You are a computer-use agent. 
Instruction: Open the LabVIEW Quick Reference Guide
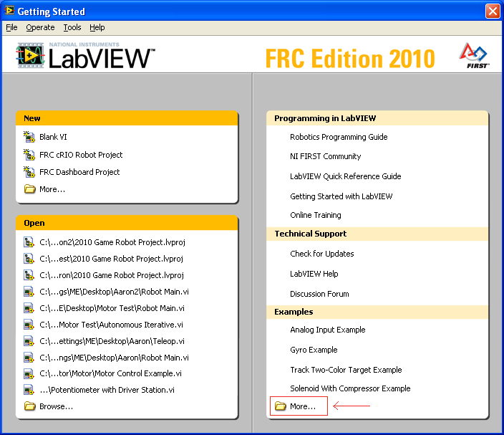tap(346, 176)
